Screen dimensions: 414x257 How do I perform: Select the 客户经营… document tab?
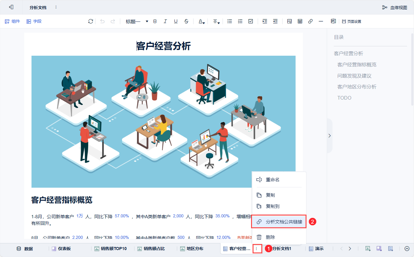tap(237, 249)
